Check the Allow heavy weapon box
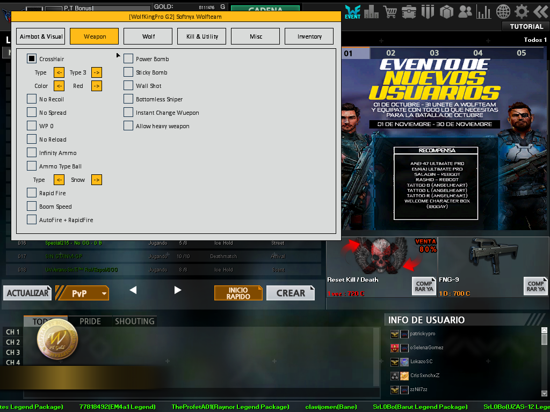Viewport: 550px width, 412px height. tap(128, 126)
